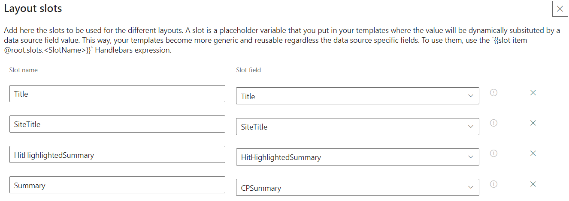Viewport: 569px width, 201px height.
Task: Click the Layout slots heading
Action: (x=33, y=8)
